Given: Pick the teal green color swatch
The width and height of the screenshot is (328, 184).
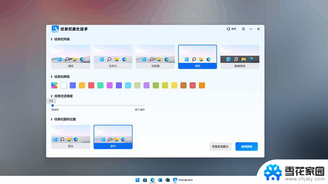Looking at the screenshot, I should [100, 85].
